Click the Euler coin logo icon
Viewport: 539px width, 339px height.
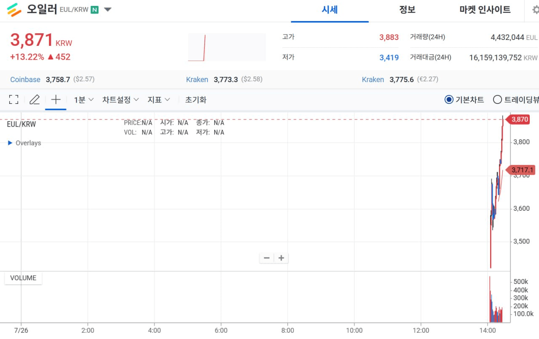(x=14, y=9)
